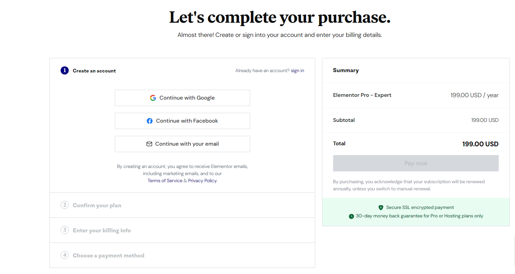Open the sign in link
Viewport: 515px width, 274px height.
pyautogui.click(x=297, y=71)
